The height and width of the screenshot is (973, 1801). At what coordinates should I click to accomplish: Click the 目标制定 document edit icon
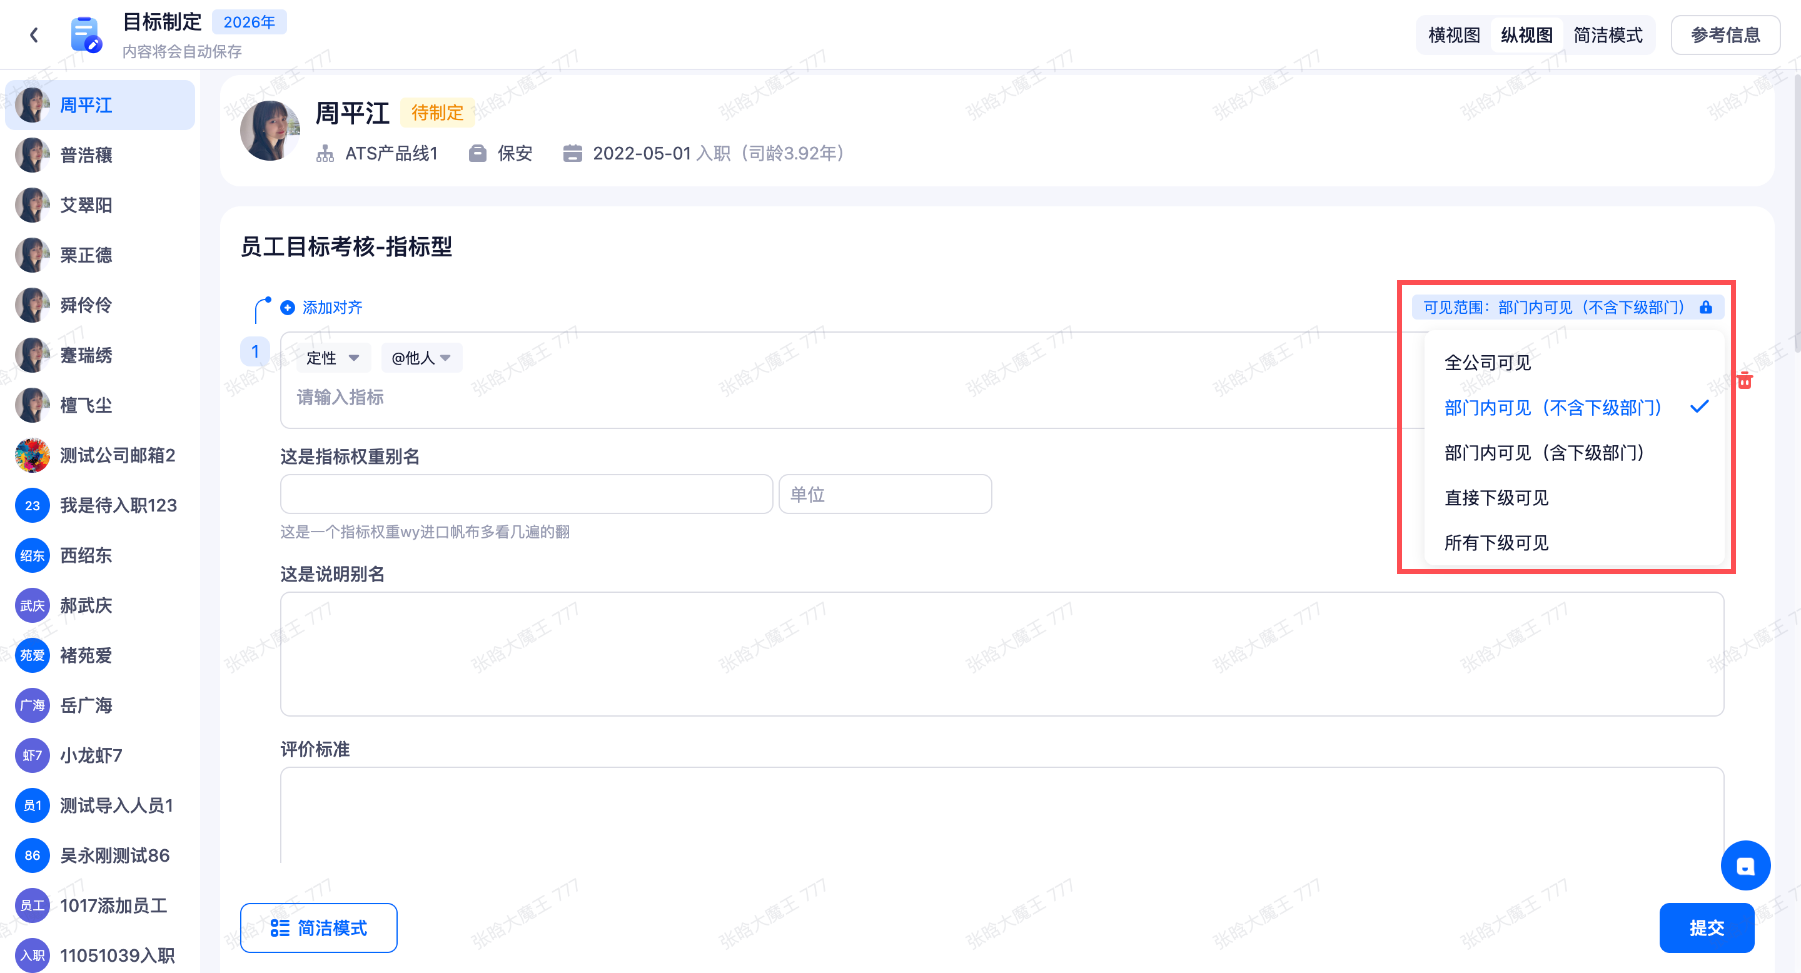(x=86, y=35)
